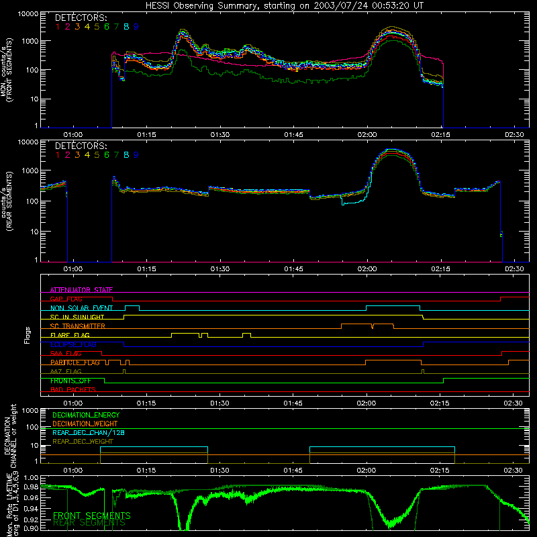Select detector 7 in the rear segments legend
537x537 pixels.
pyautogui.click(x=116, y=155)
